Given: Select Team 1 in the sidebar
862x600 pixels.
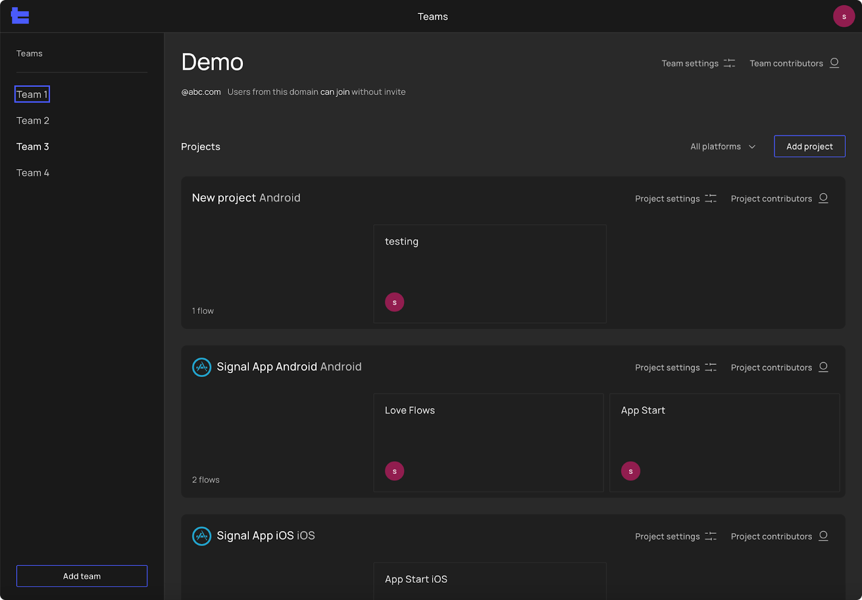Looking at the screenshot, I should (x=32, y=94).
